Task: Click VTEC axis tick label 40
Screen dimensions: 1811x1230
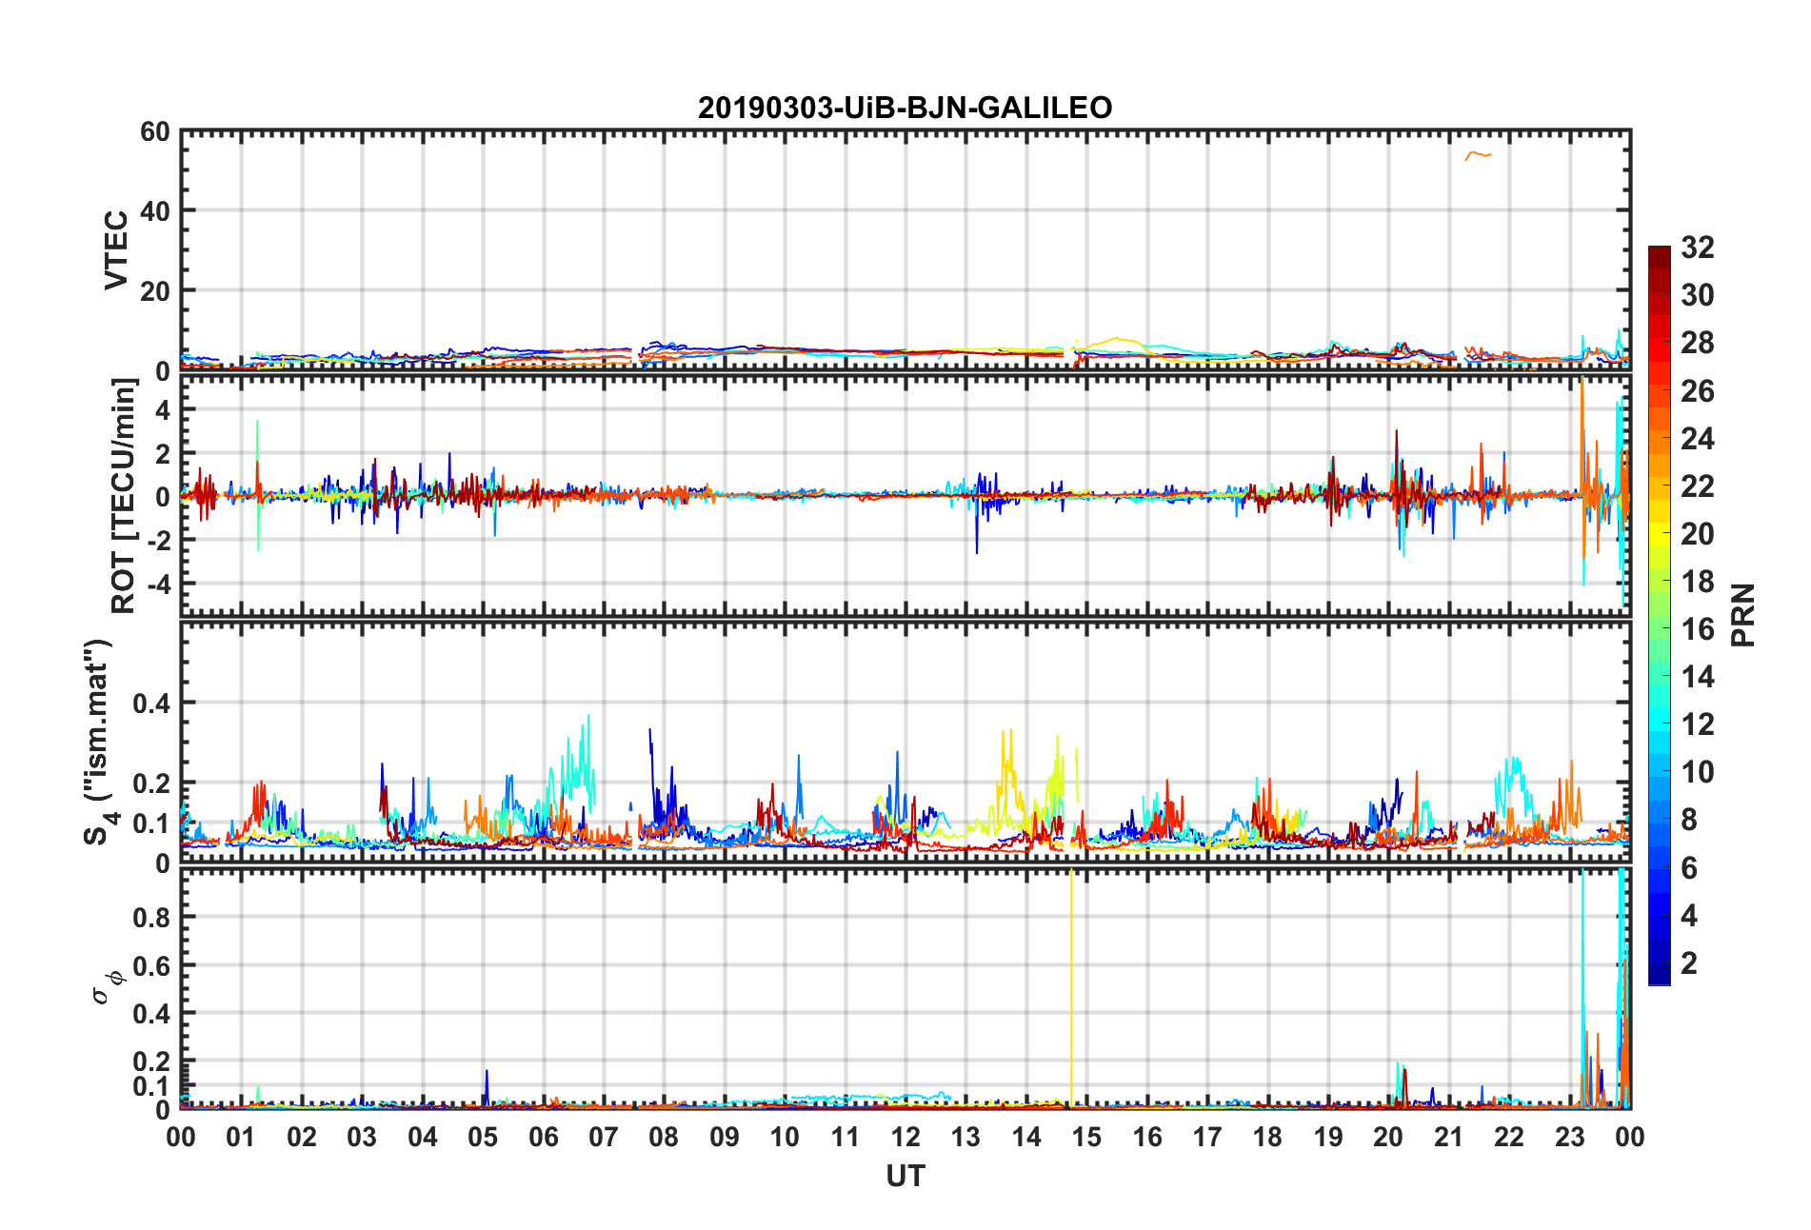Action: (x=154, y=211)
